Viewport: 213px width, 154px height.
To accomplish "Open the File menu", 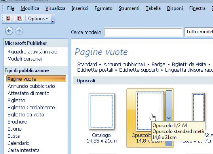I will [x=11, y=8].
